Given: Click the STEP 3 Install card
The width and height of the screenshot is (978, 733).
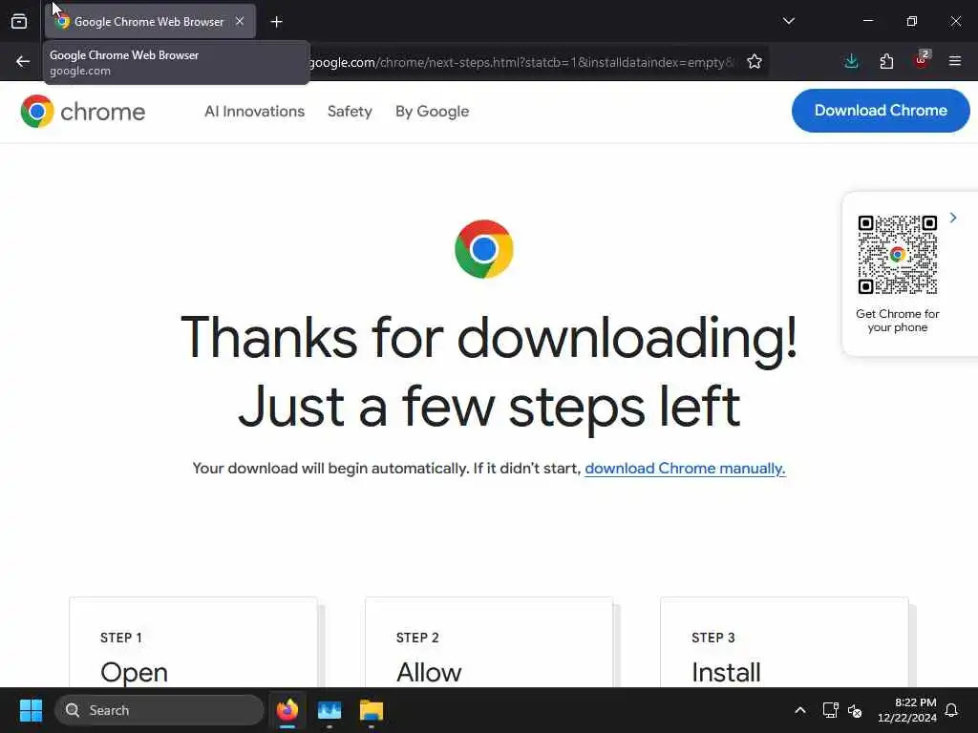Looking at the screenshot, I should pyautogui.click(x=784, y=642).
